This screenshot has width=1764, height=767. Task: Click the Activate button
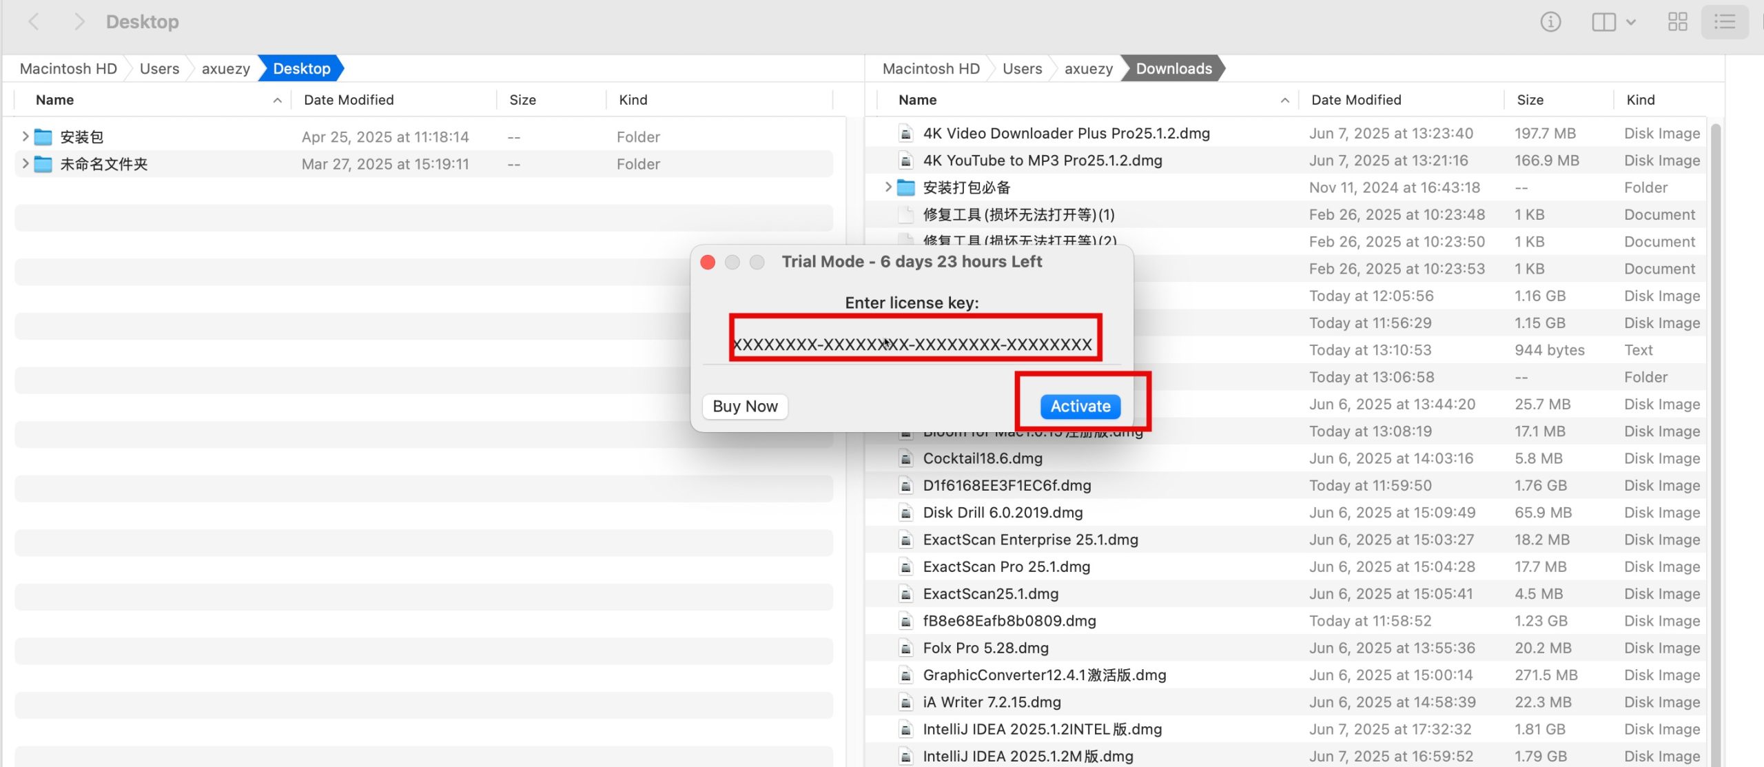[x=1080, y=407]
